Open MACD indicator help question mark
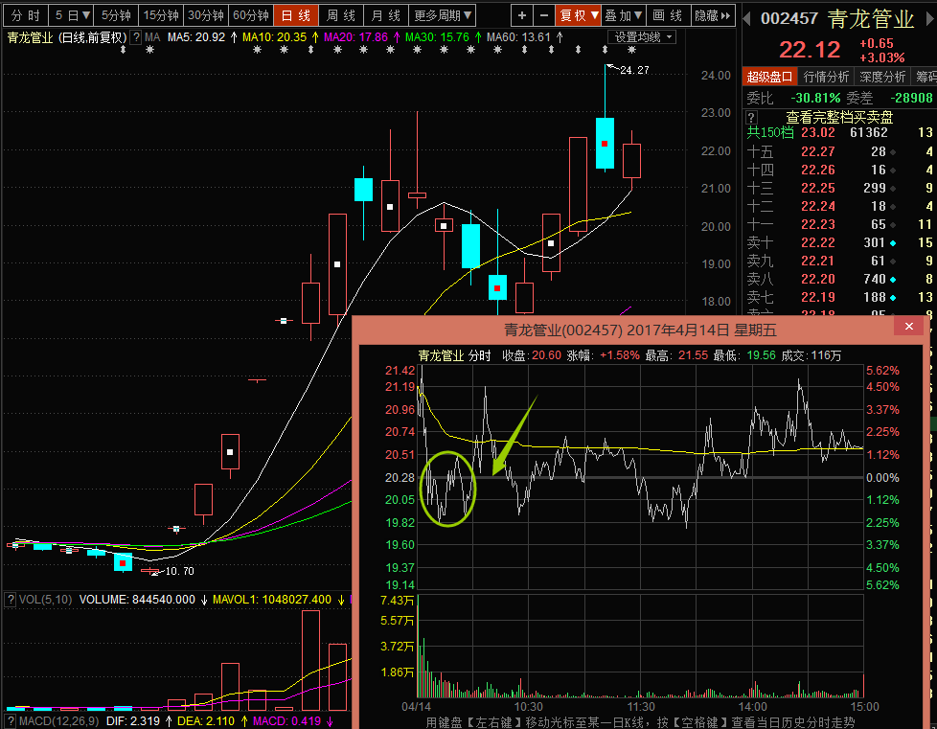 (x=11, y=720)
